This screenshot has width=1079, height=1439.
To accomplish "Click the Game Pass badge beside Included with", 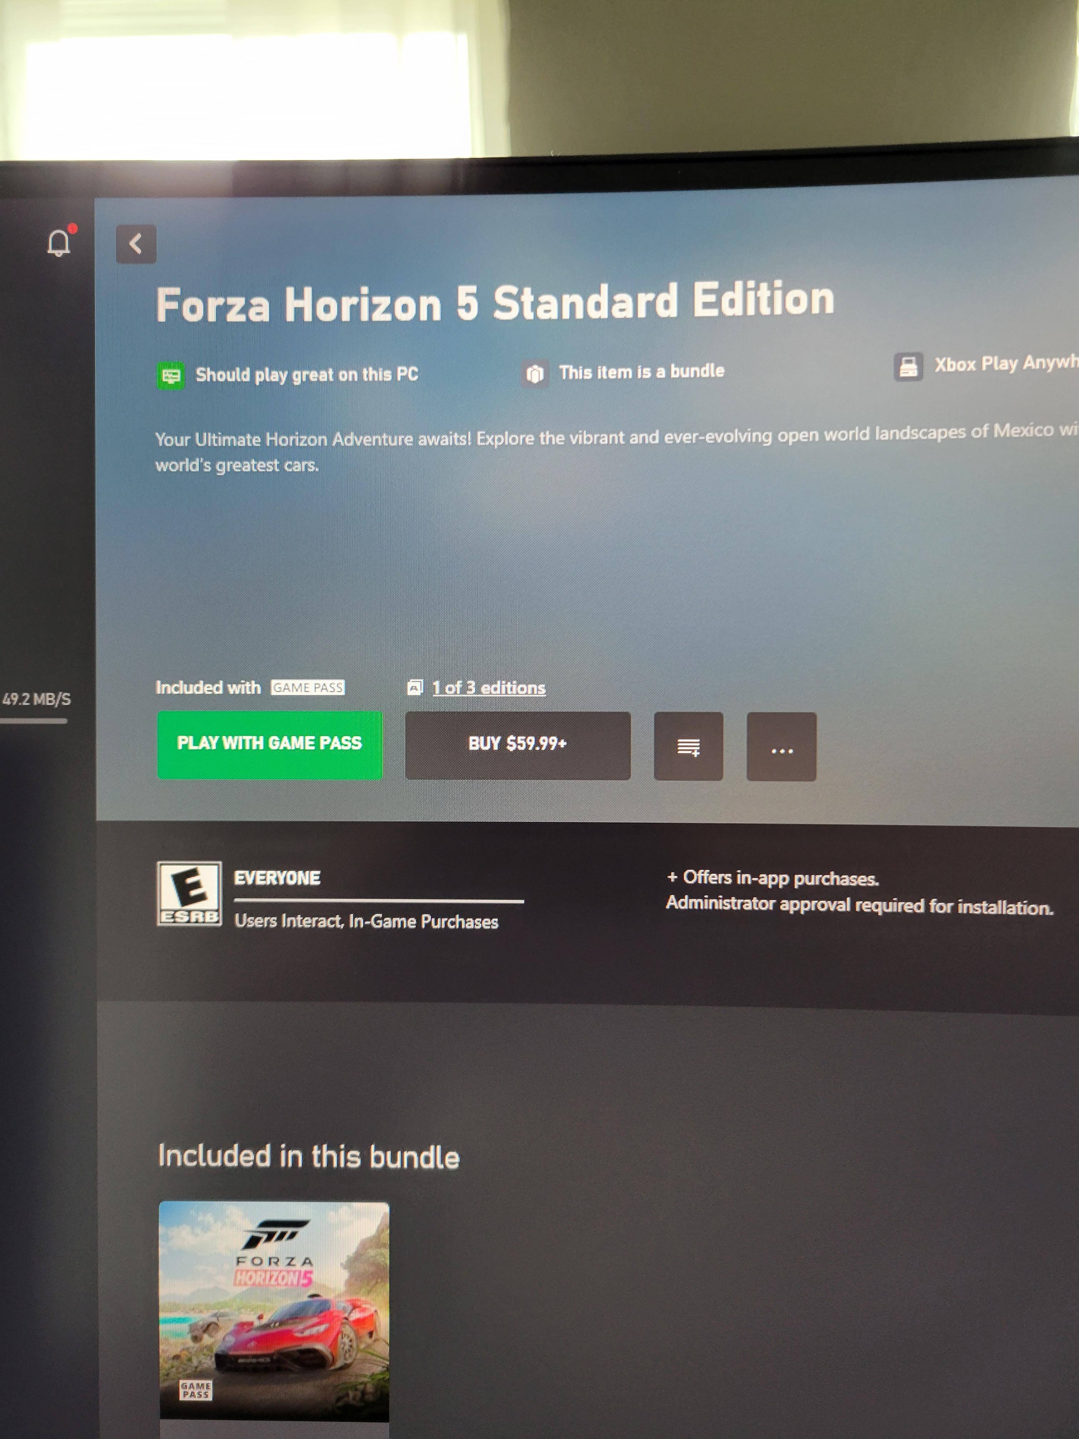I will [x=308, y=688].
